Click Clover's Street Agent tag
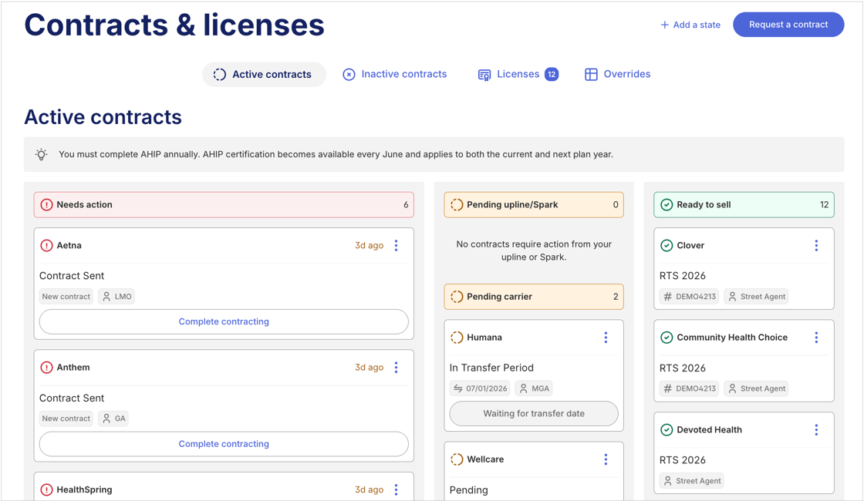864x501 pixels. (x=757, y=297)
